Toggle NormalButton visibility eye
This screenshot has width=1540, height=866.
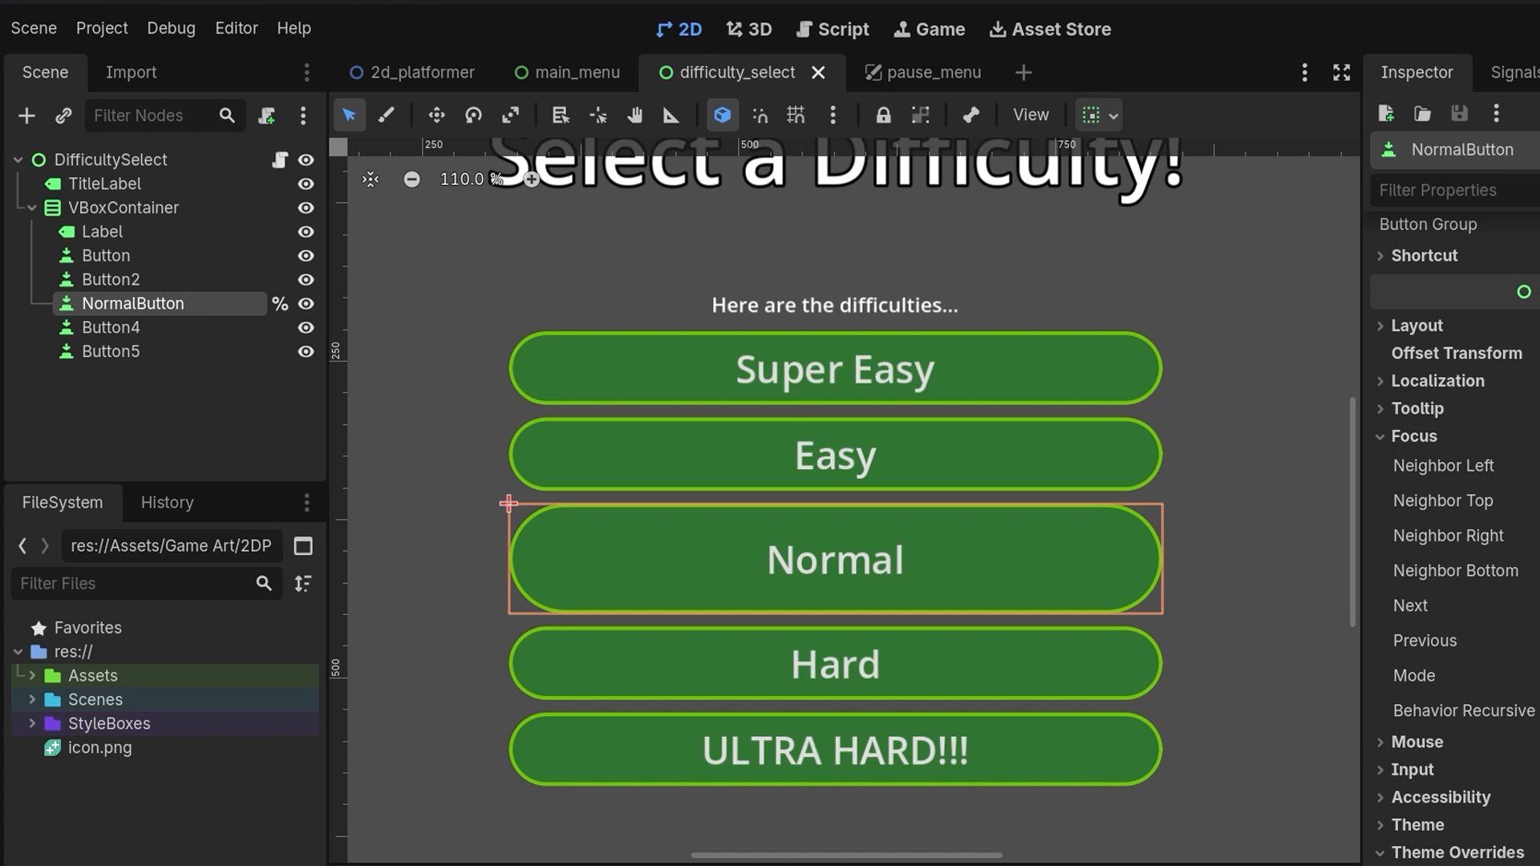coord(306,304)
